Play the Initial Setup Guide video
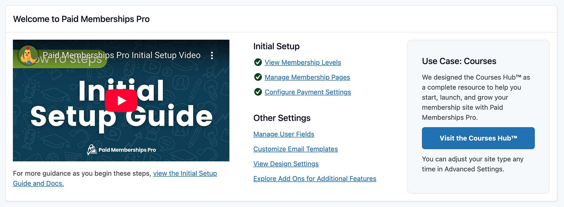Image resolution: width=564 pixels, height=207 pixels. click(121, 101)
